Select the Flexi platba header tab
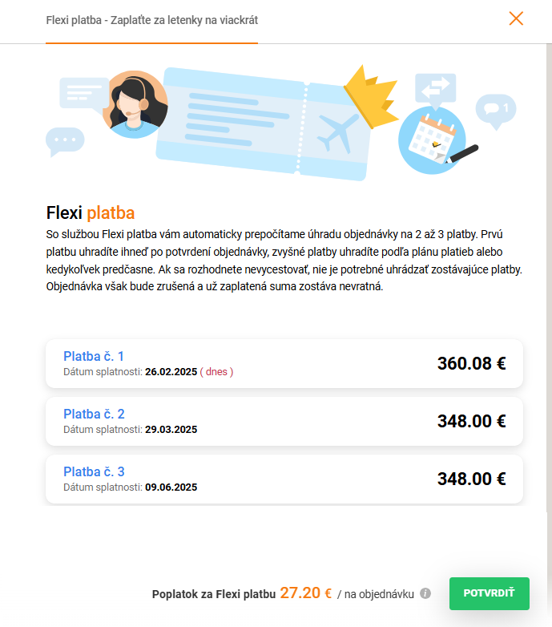 pos(151,20)
